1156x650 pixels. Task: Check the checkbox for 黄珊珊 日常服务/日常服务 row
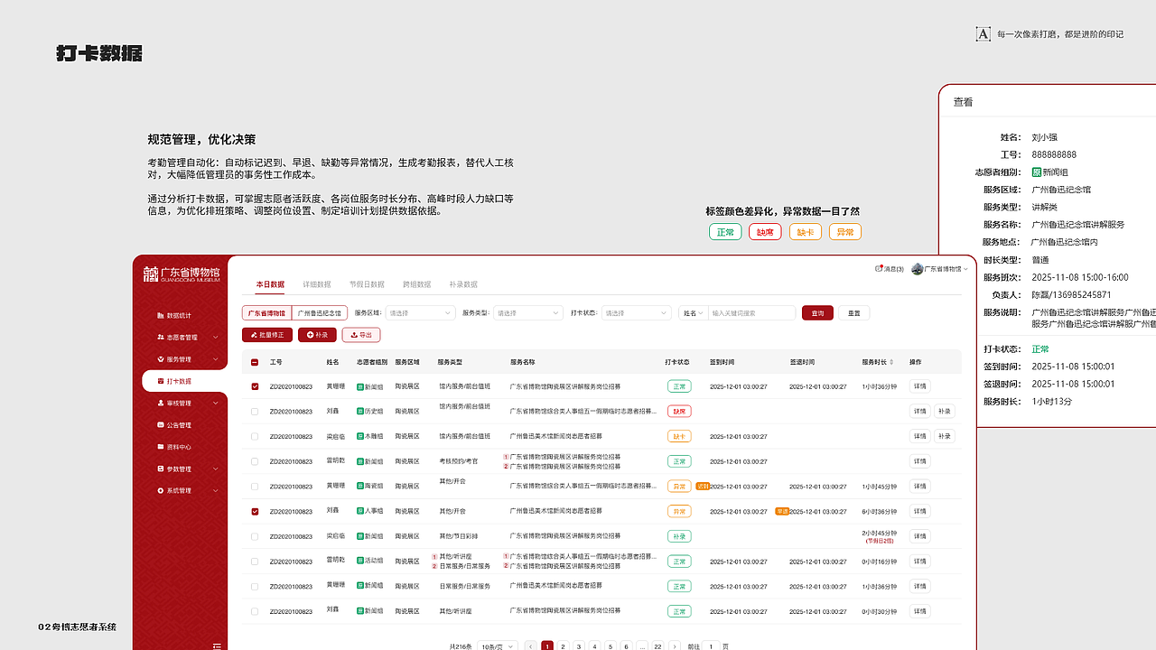(255, 586)
